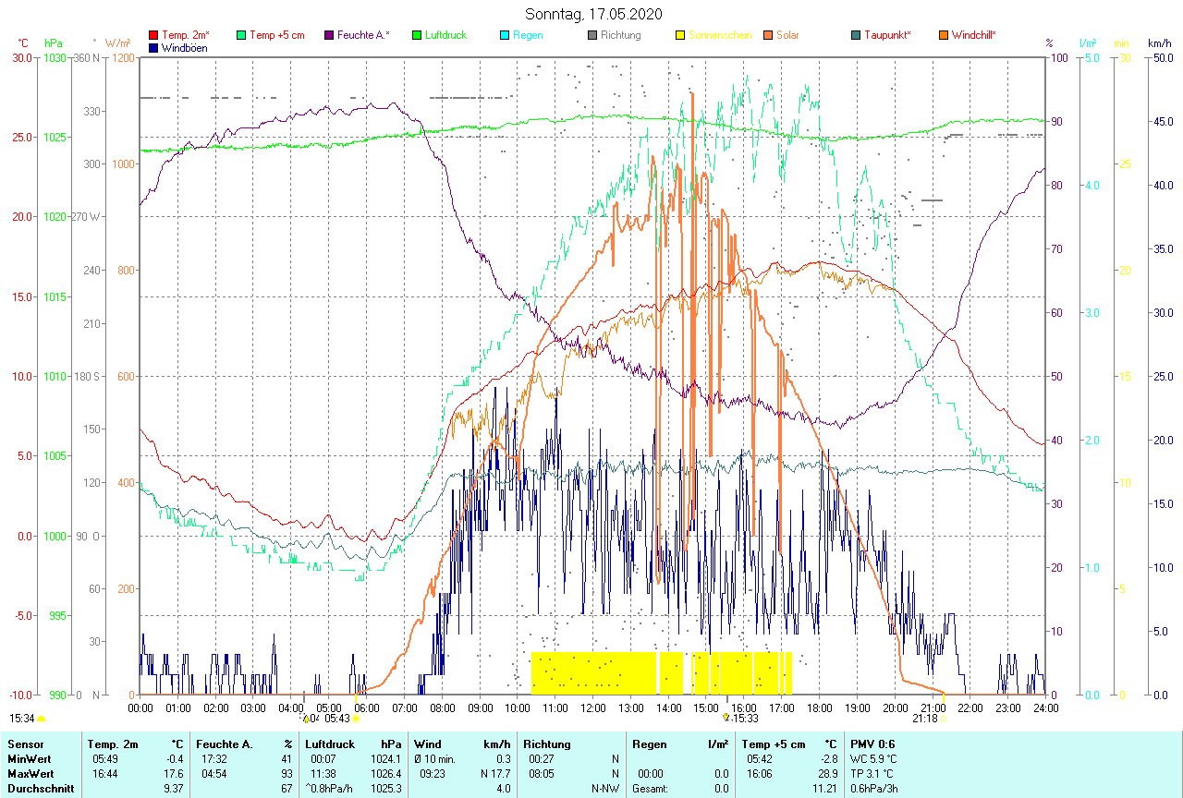
Task: Click the 'Wind' column header in table
Action: point(428,744)
